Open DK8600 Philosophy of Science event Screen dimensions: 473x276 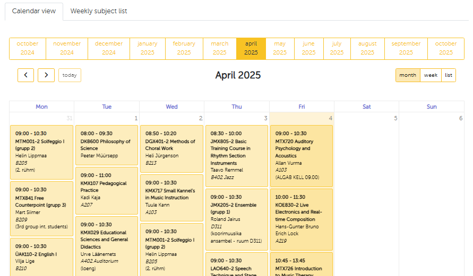coord(107,145)
